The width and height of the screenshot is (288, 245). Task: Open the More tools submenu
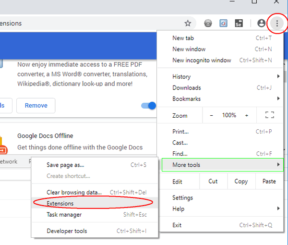tap(222, 165)
